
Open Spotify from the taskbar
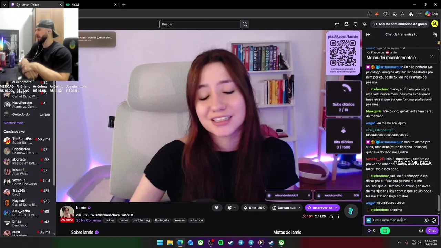click(x=220, y=243)
